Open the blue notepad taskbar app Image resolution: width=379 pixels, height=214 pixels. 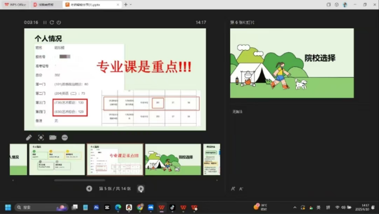(86, 207)
